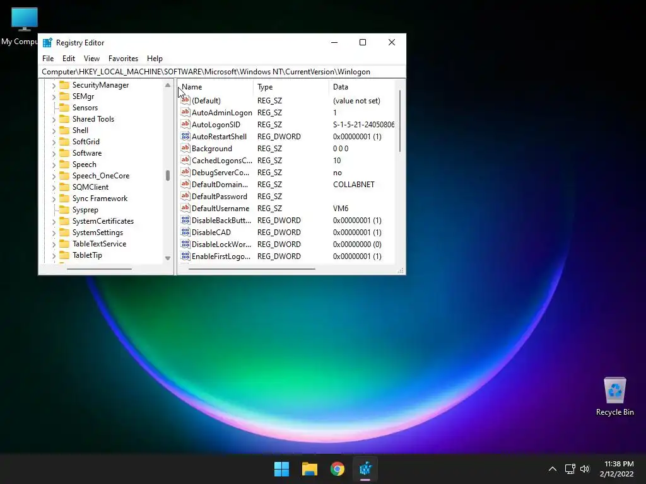This screenshot has width=646, height=484.
Task: Click the Background string value icon
Action: coord(185,147)
